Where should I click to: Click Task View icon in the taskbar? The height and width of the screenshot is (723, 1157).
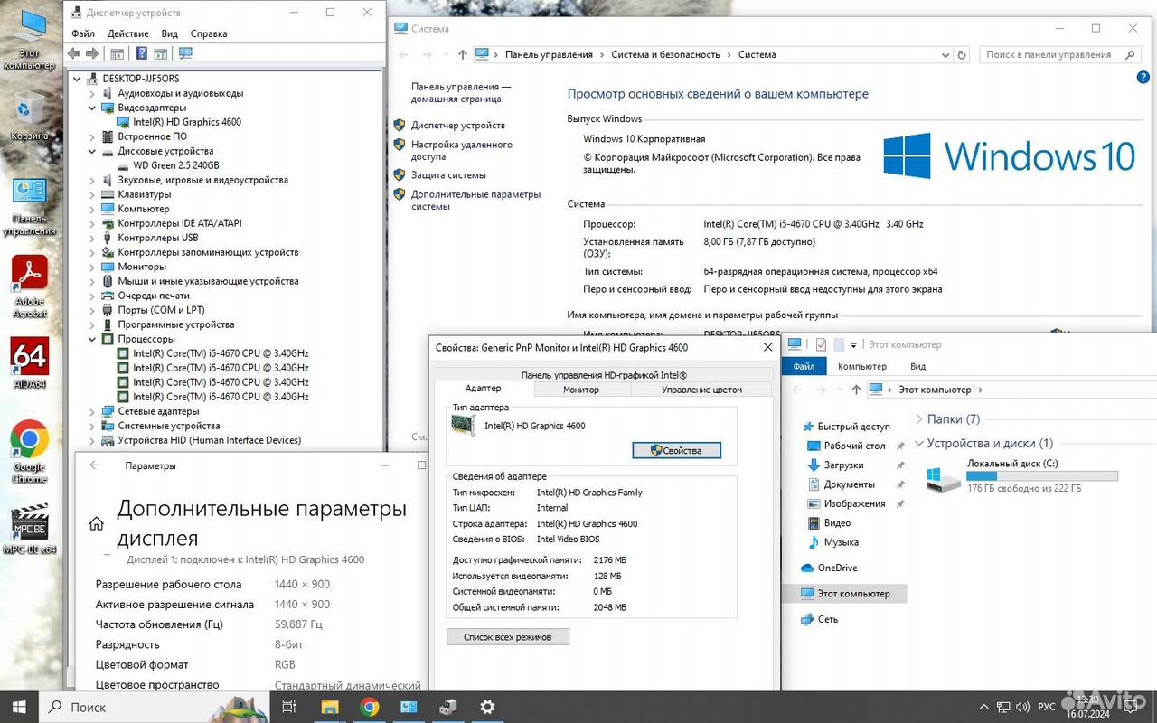289,707
